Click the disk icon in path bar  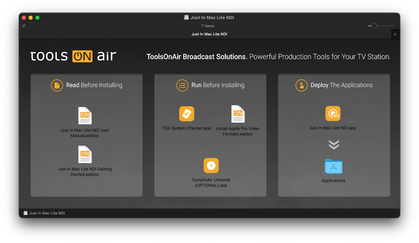click(x=26, y=213)
